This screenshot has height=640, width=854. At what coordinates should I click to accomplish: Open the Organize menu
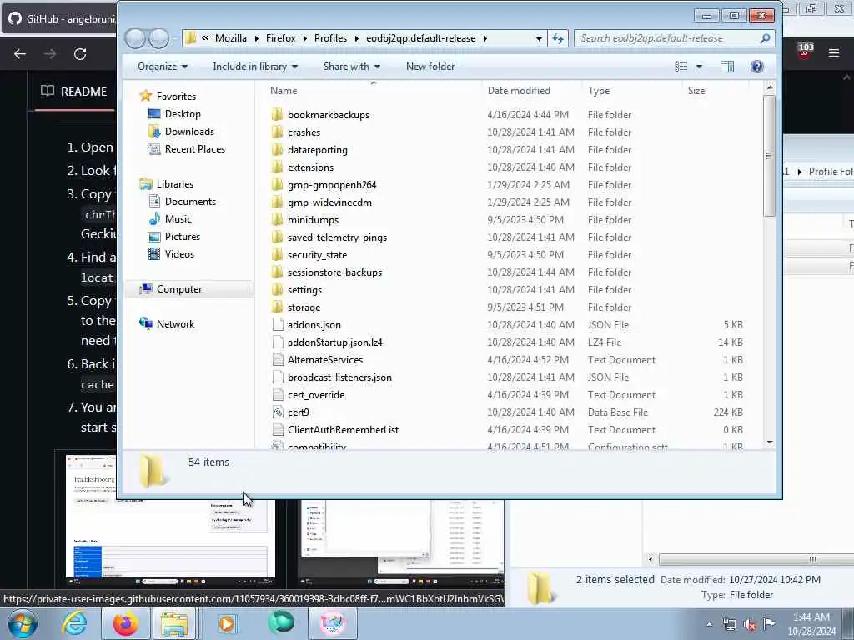[x=163, y=67]
